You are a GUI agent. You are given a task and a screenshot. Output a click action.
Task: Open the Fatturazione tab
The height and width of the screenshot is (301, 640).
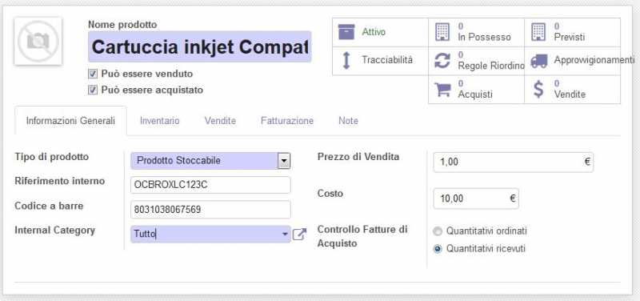(287, 121)
